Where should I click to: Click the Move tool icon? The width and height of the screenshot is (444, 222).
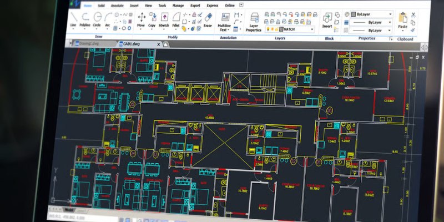(142, 18)
